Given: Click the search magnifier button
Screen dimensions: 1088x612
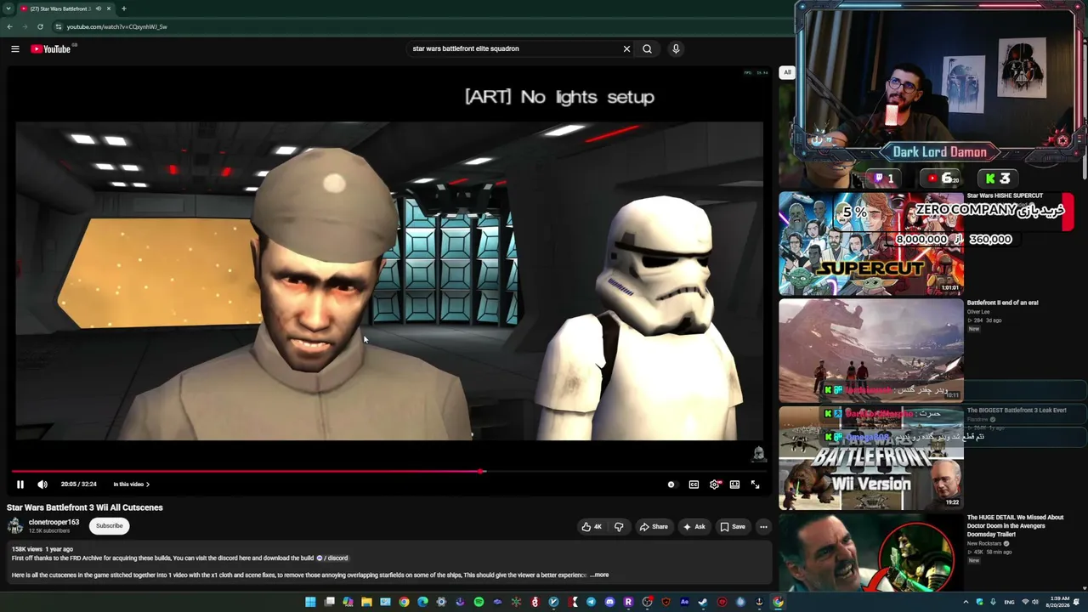Looking at the screenshot, I should 647,49.
